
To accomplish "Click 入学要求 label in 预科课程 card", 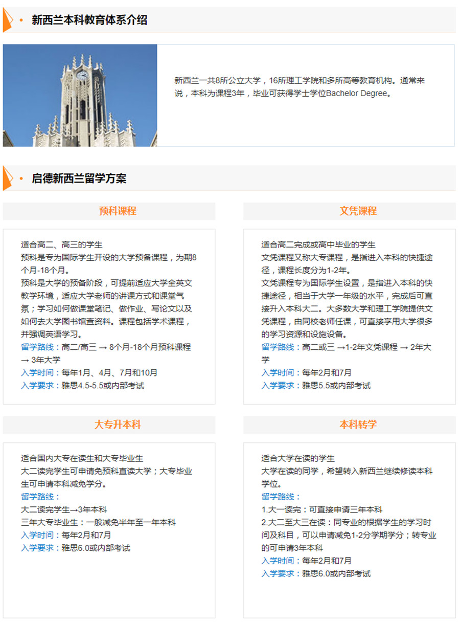I will [39, 386].
